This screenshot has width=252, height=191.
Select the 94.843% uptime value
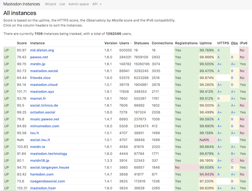(207, 174)
